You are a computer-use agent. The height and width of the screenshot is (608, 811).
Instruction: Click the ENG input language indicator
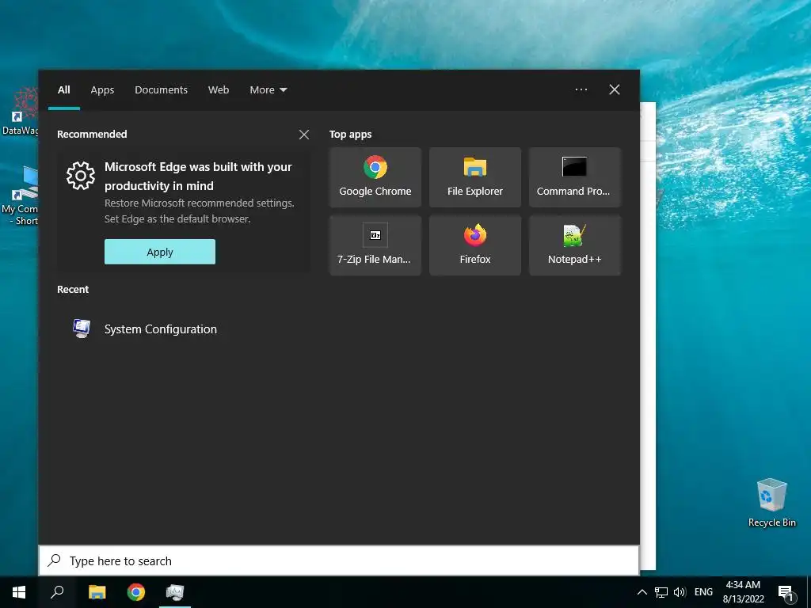click(703, 592)
